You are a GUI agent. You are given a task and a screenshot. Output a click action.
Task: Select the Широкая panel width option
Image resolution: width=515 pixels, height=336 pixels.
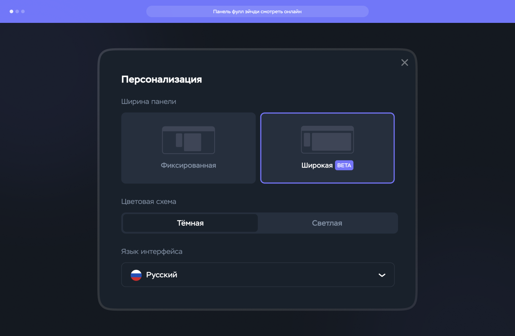(x=327, y=148)
